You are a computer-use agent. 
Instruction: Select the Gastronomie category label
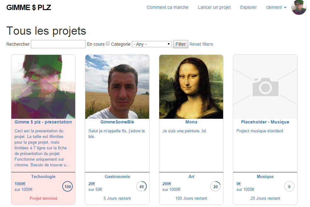click(117, 176)
